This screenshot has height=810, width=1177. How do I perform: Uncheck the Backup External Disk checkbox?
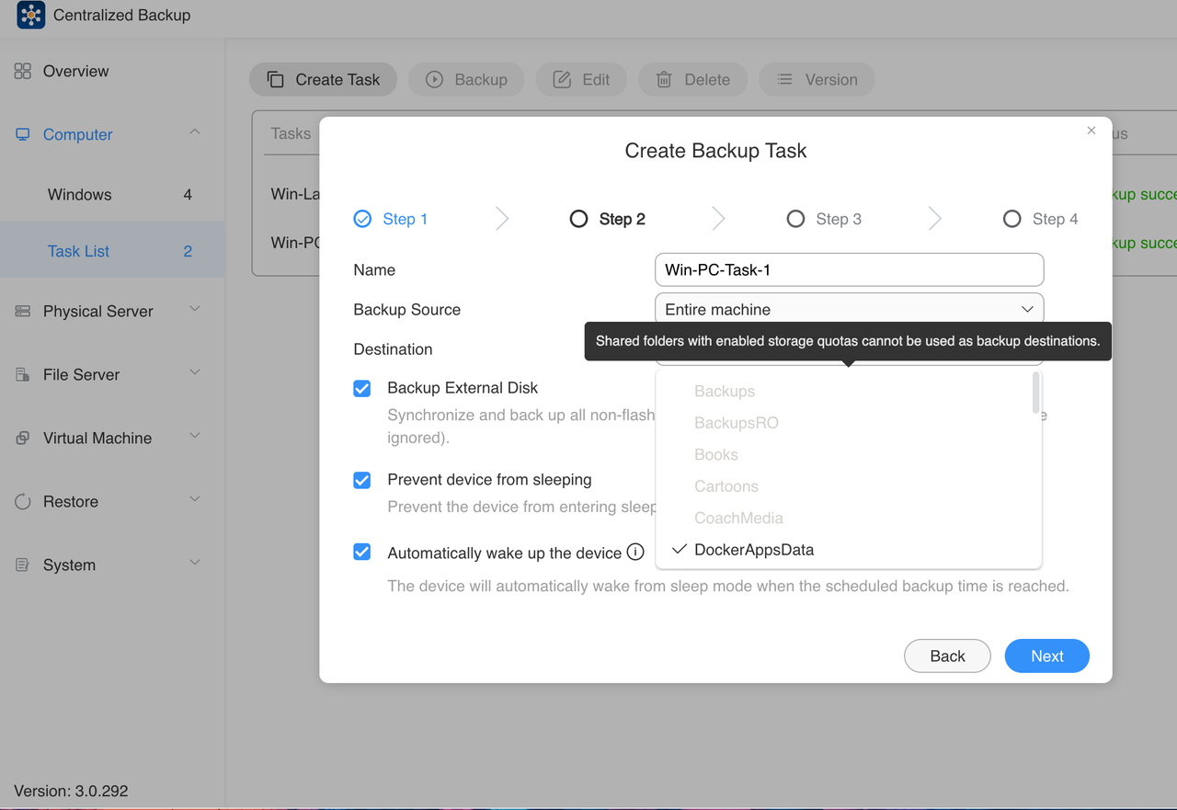click(x=362, y=388)
